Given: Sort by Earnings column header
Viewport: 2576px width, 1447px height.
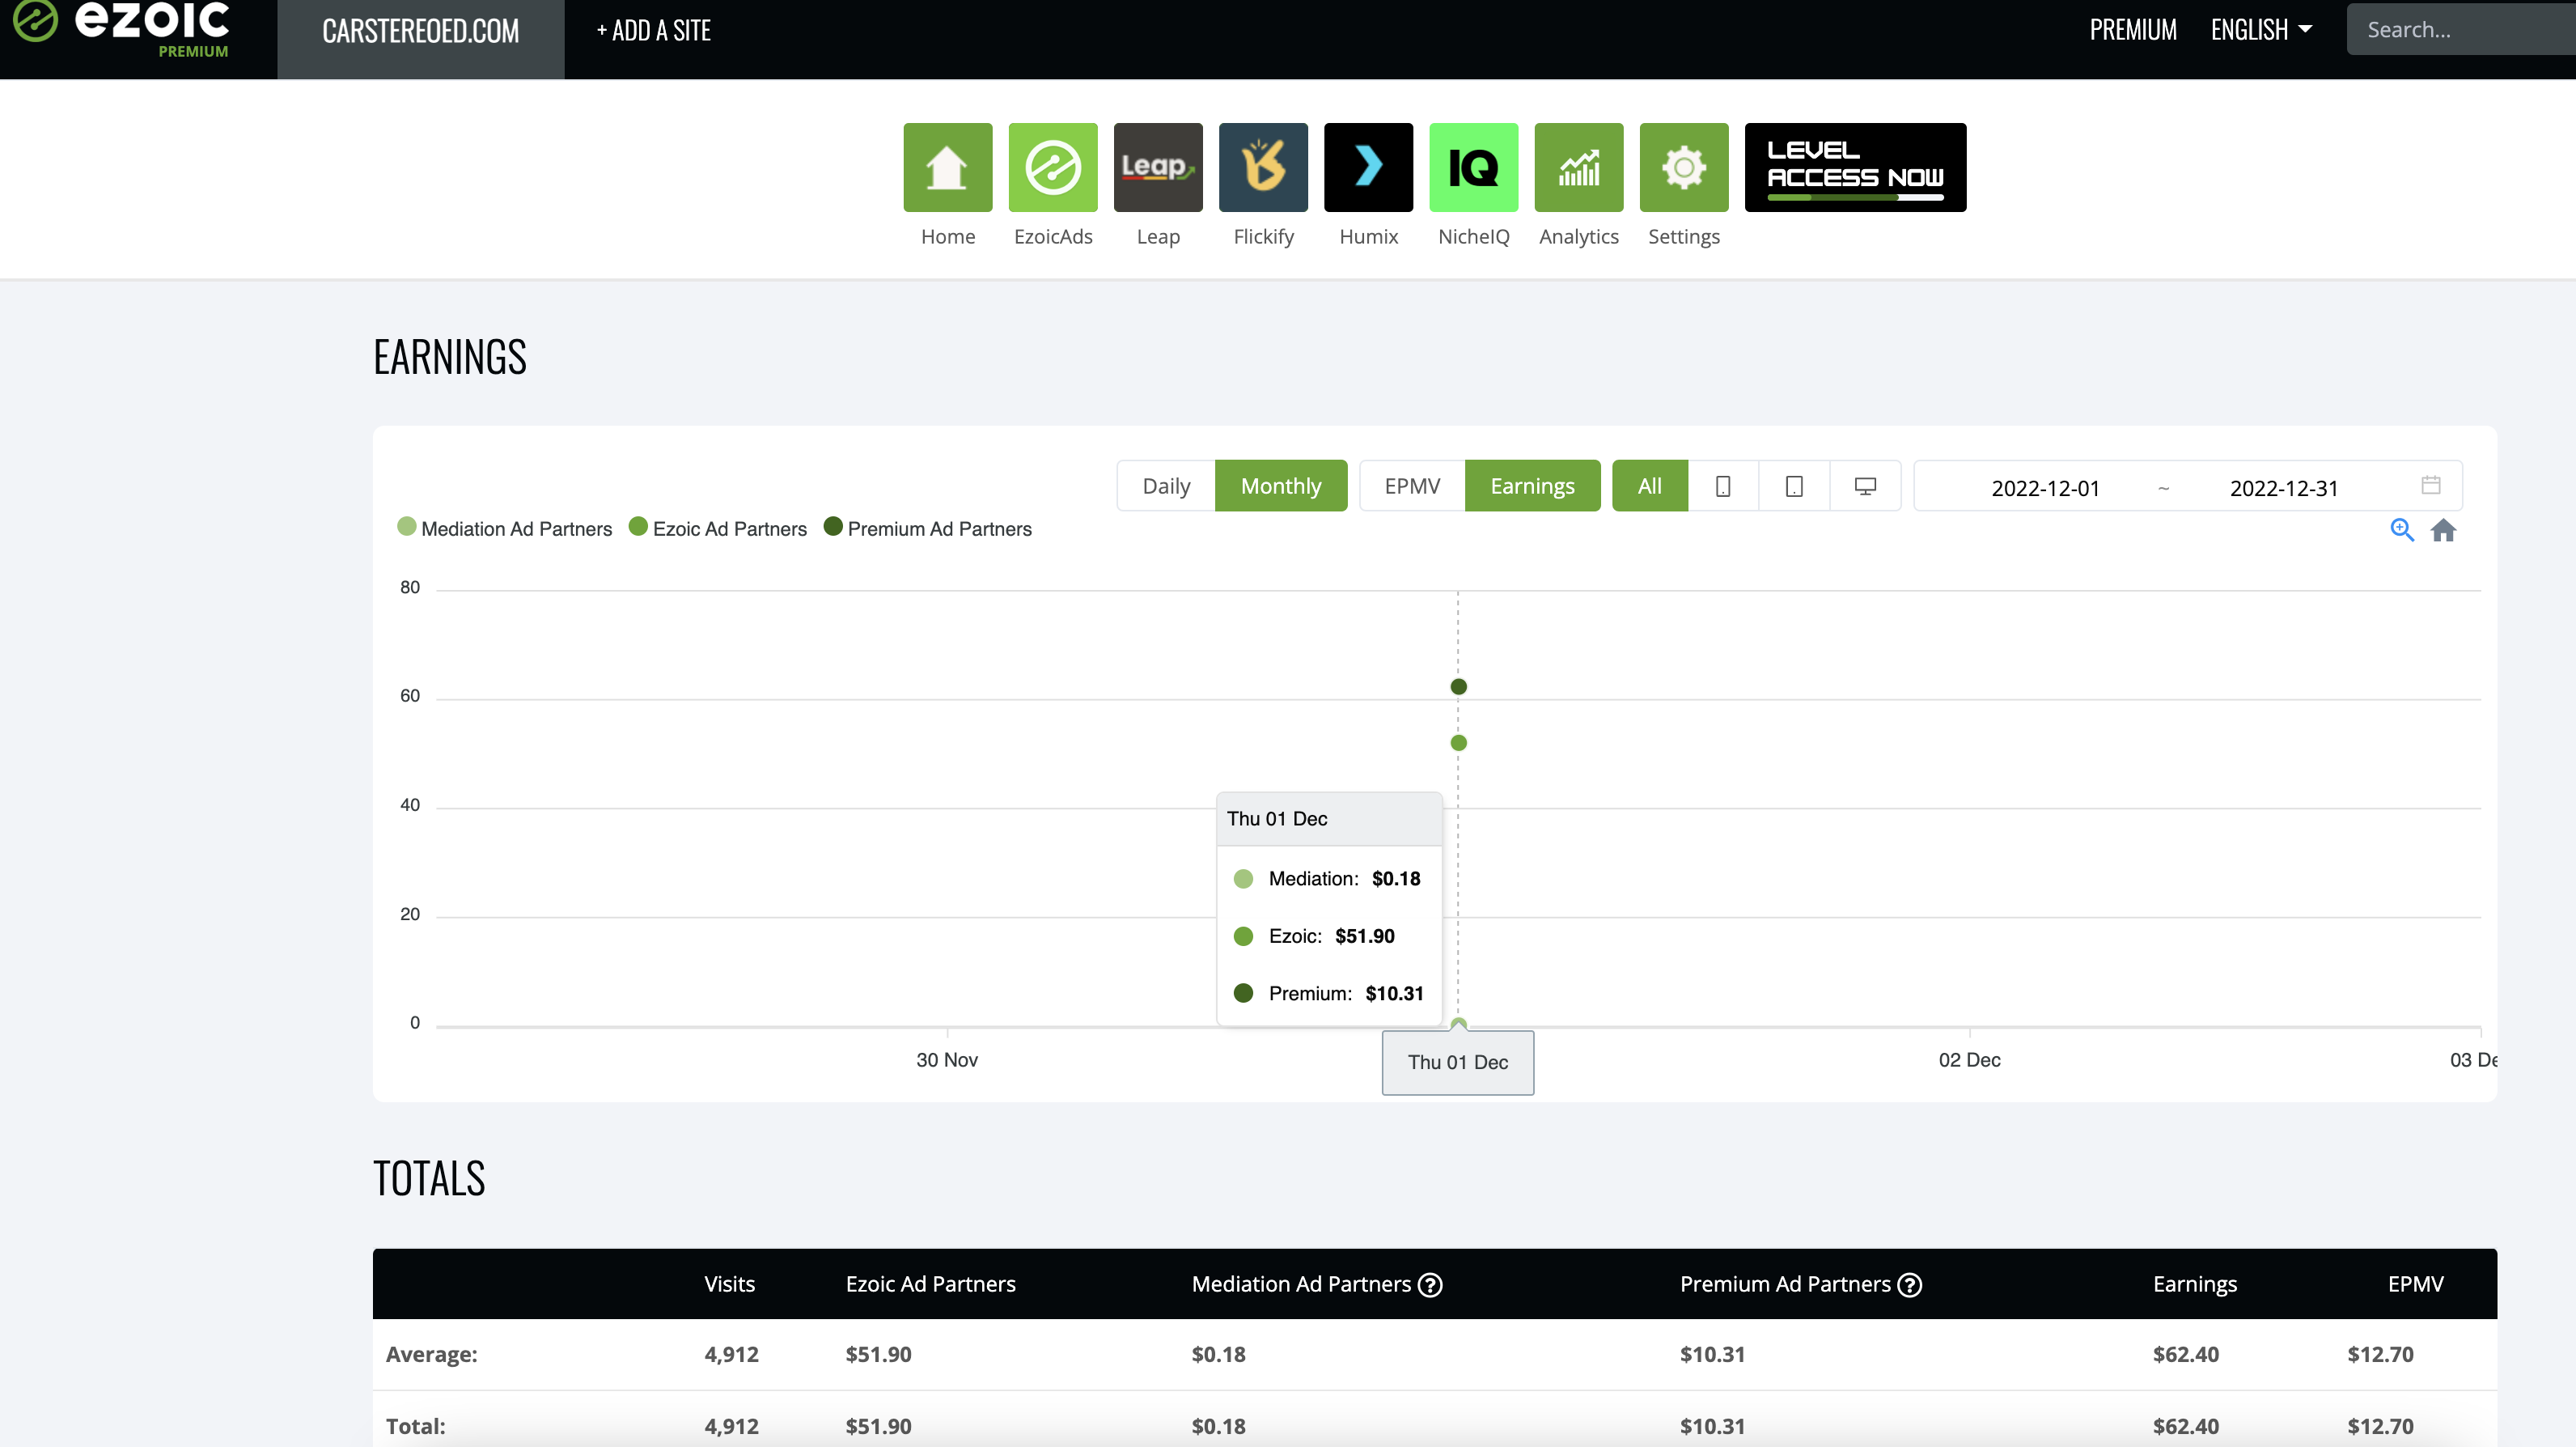Looking at the screenshot, I should 2195,1284.
